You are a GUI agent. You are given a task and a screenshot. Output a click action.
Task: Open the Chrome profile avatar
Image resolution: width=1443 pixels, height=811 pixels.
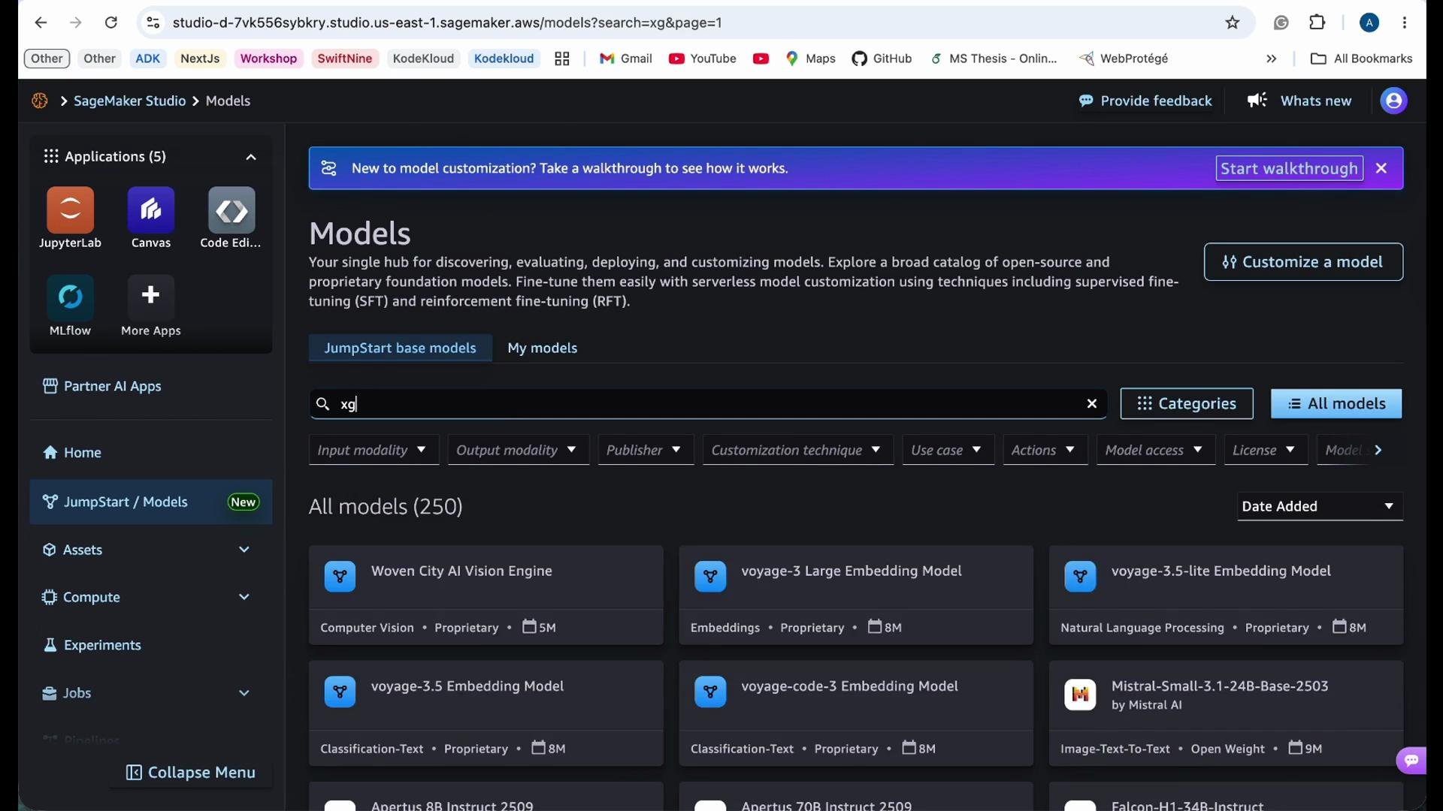tap(1369, 23)
